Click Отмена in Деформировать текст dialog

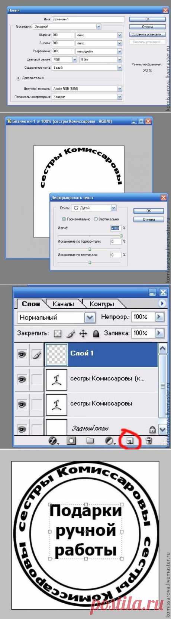tap(149, 219)
